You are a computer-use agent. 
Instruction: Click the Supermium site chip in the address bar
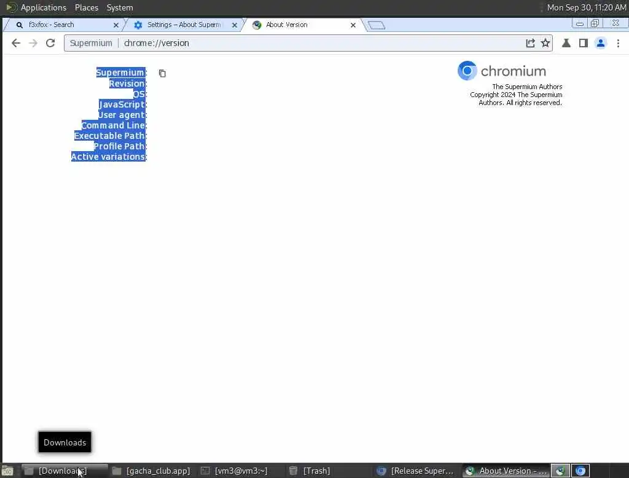91,43
